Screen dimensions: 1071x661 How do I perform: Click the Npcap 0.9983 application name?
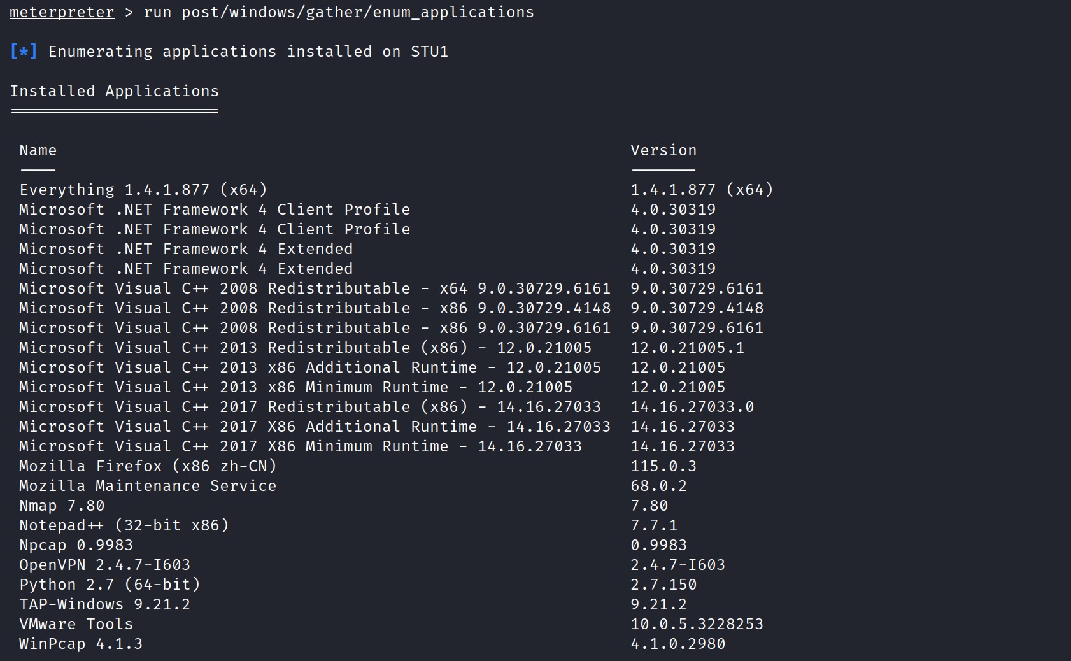[76, 545]
